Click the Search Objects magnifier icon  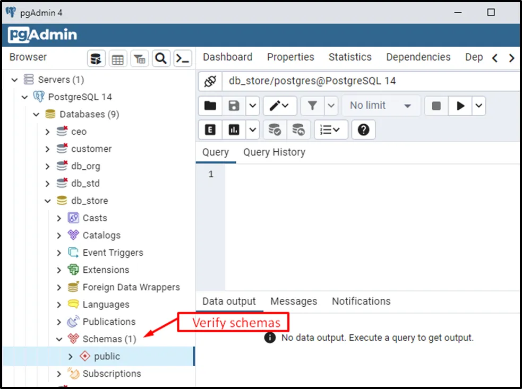pos(161,59)
